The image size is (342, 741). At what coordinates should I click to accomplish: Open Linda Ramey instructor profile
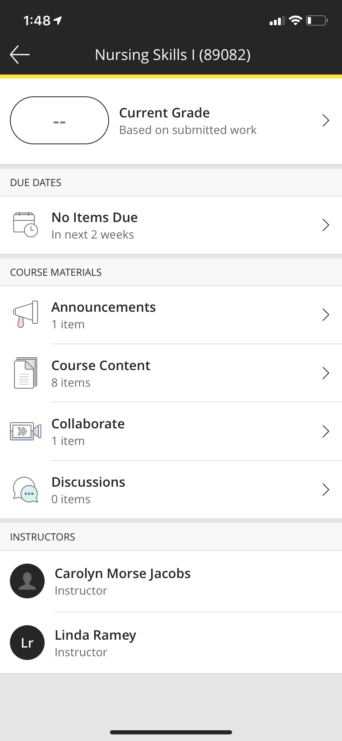(171, 643)
